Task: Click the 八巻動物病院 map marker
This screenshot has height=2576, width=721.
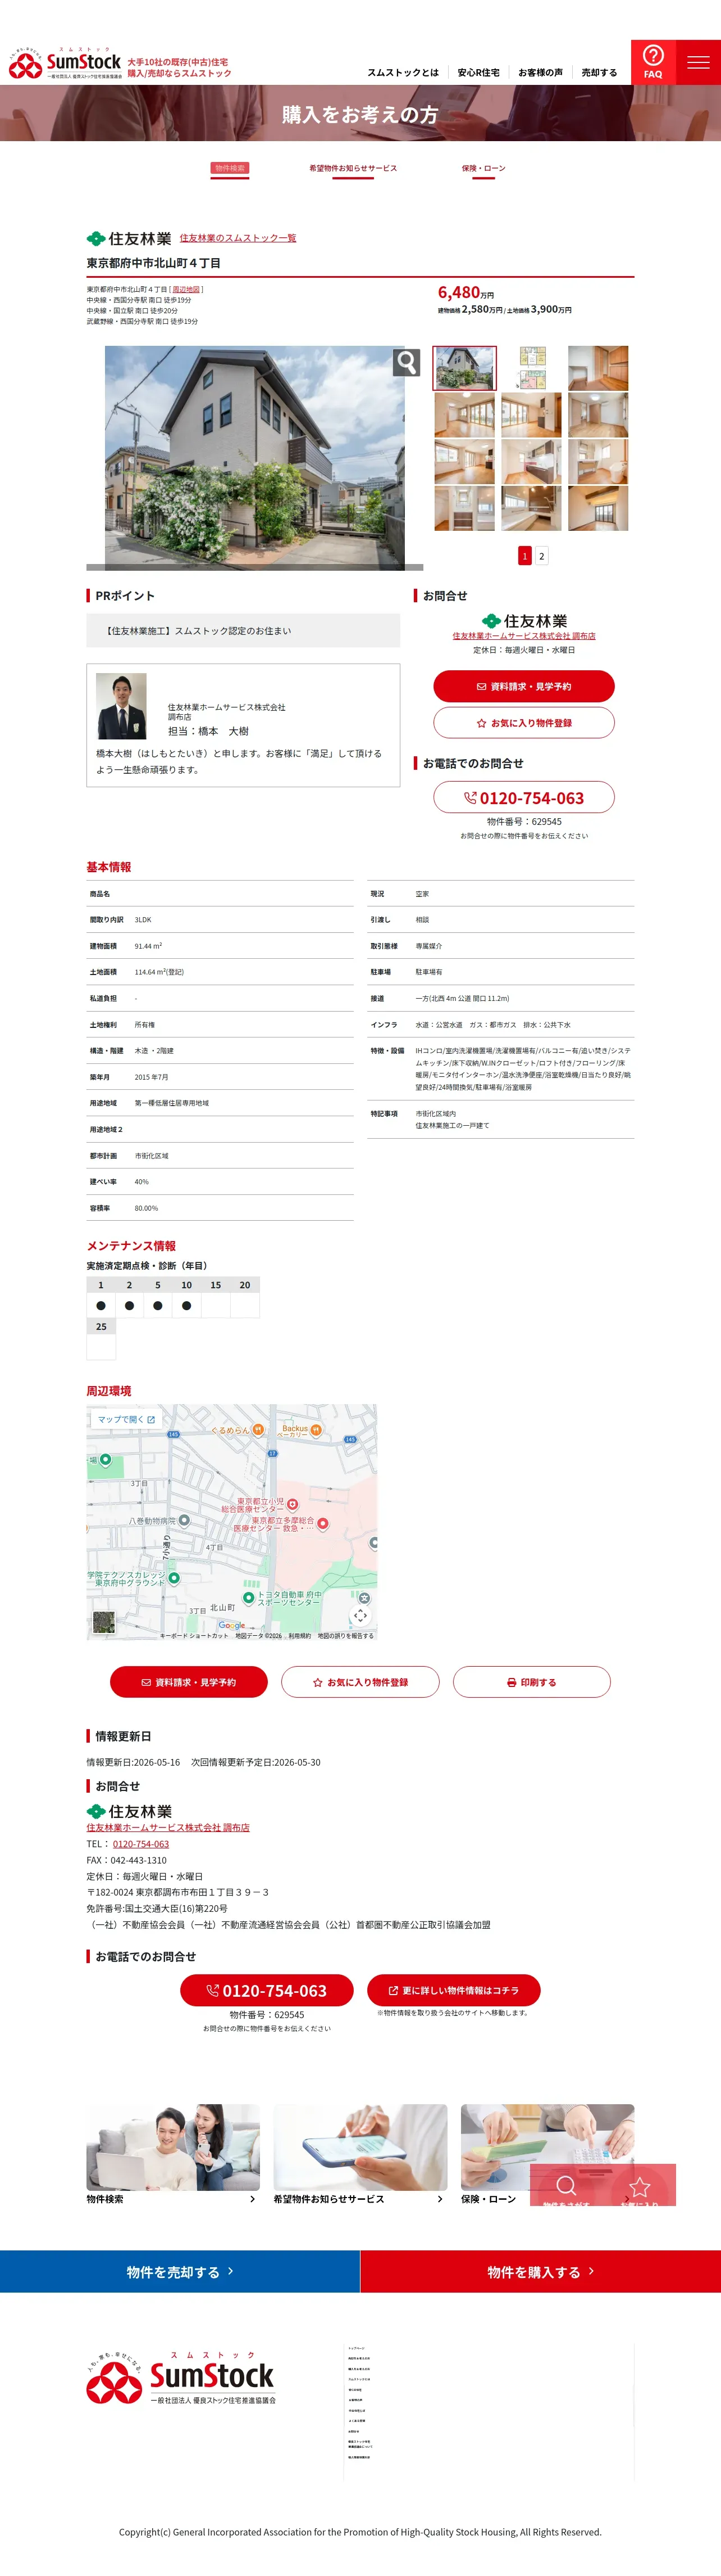Action: tap(184, 1520)
